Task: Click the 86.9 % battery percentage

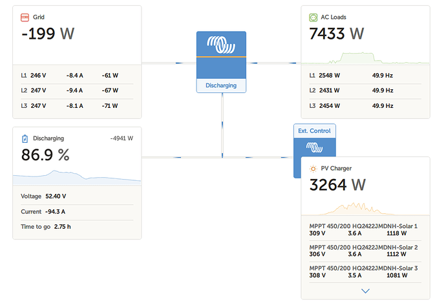Action: point(45,155)
